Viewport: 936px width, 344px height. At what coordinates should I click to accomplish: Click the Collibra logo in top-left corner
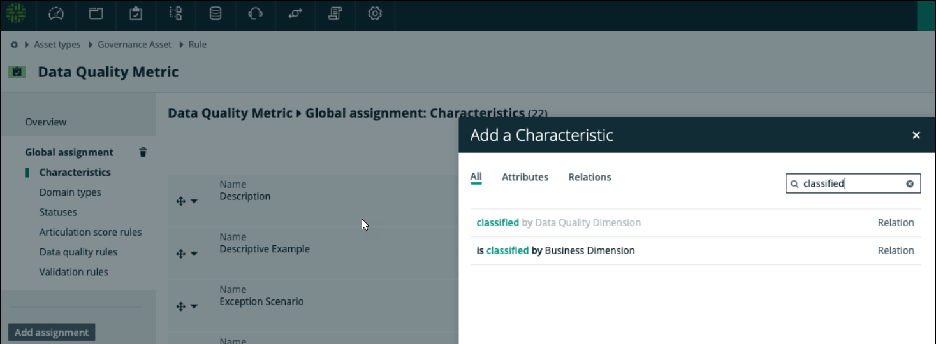coord(17,13)
